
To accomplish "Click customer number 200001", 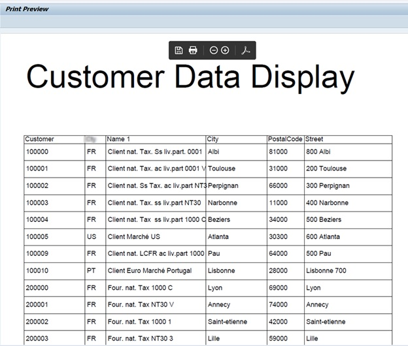I will [37, 304].
